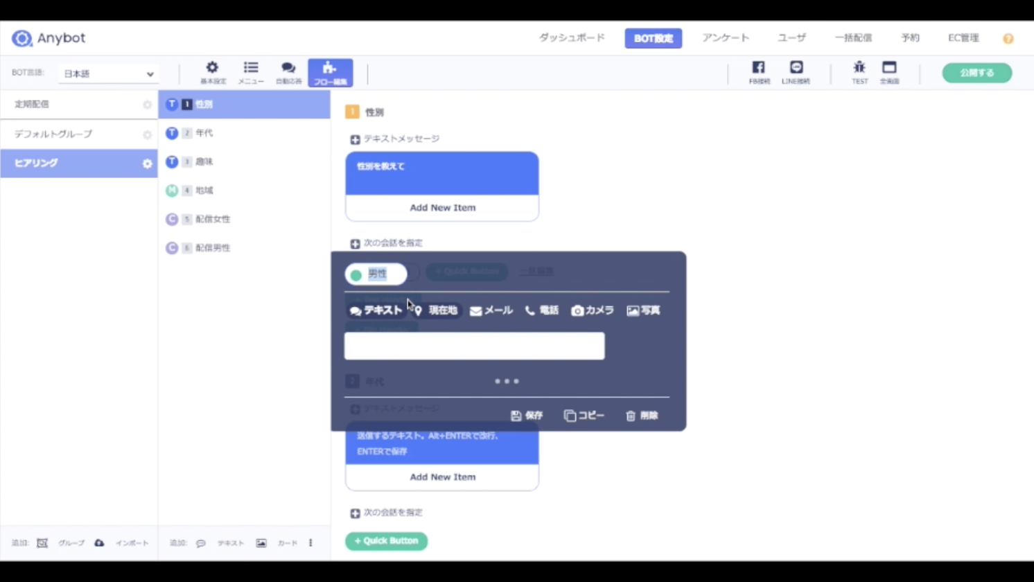The width and height of the screenshot is (1034, 582).
Task: Click the green color dot on 男性 button
Action: click(x=356, y=275)
